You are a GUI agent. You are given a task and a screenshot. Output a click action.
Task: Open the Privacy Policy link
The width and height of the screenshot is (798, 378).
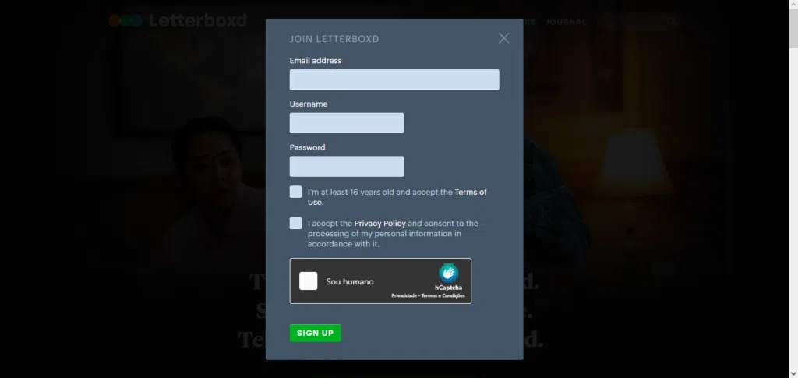point(380,224)
